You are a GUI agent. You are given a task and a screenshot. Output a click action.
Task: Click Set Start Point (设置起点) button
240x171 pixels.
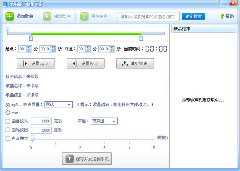click(x=35, y=63)
